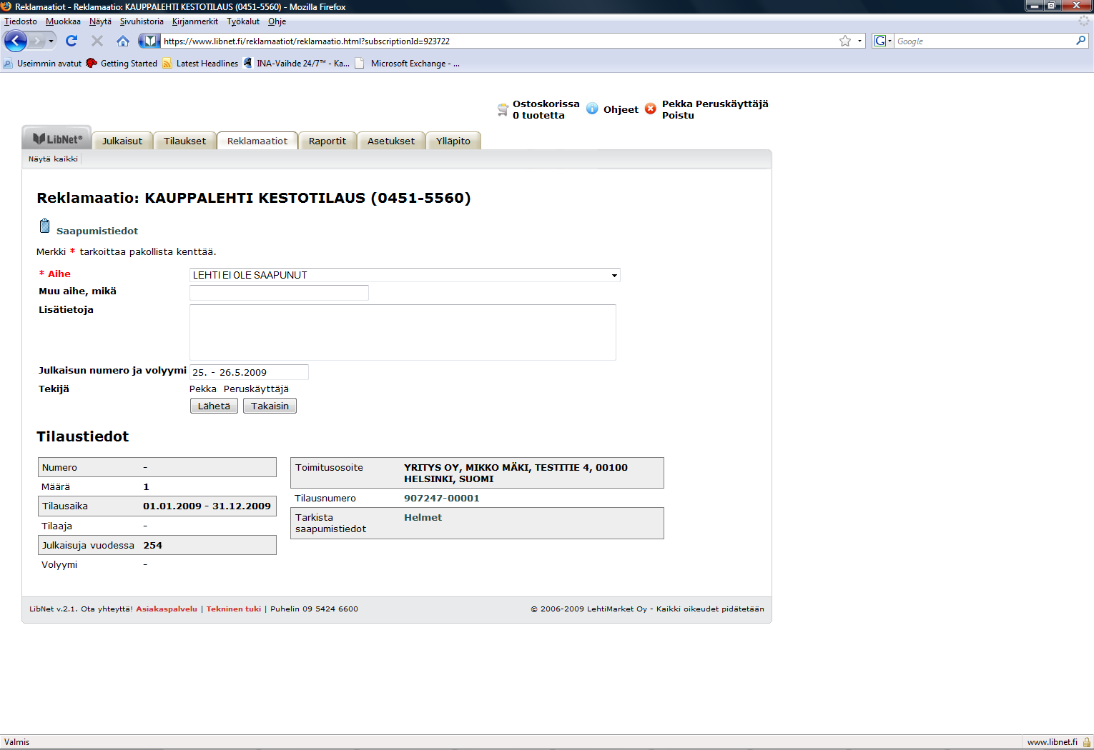This screenshot has height=750, width=1094.
Task: Open the Ohje menu
Action: click(277, 21)
